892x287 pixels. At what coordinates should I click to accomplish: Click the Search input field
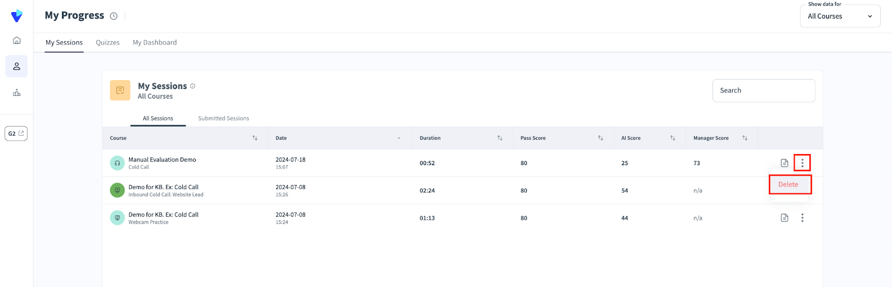763,91
